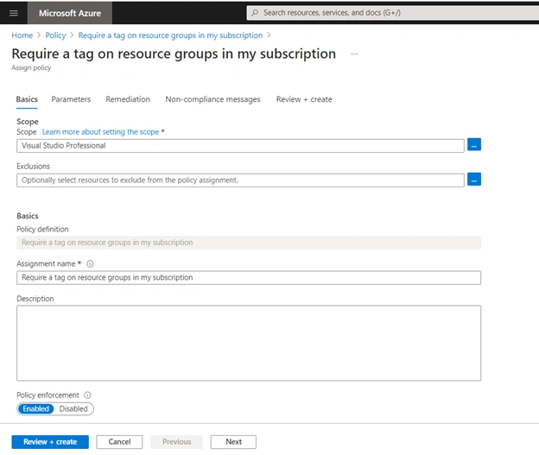The width and height of the screenshot is (539, 455).
Task: Click the Next button
Action: 233,442
